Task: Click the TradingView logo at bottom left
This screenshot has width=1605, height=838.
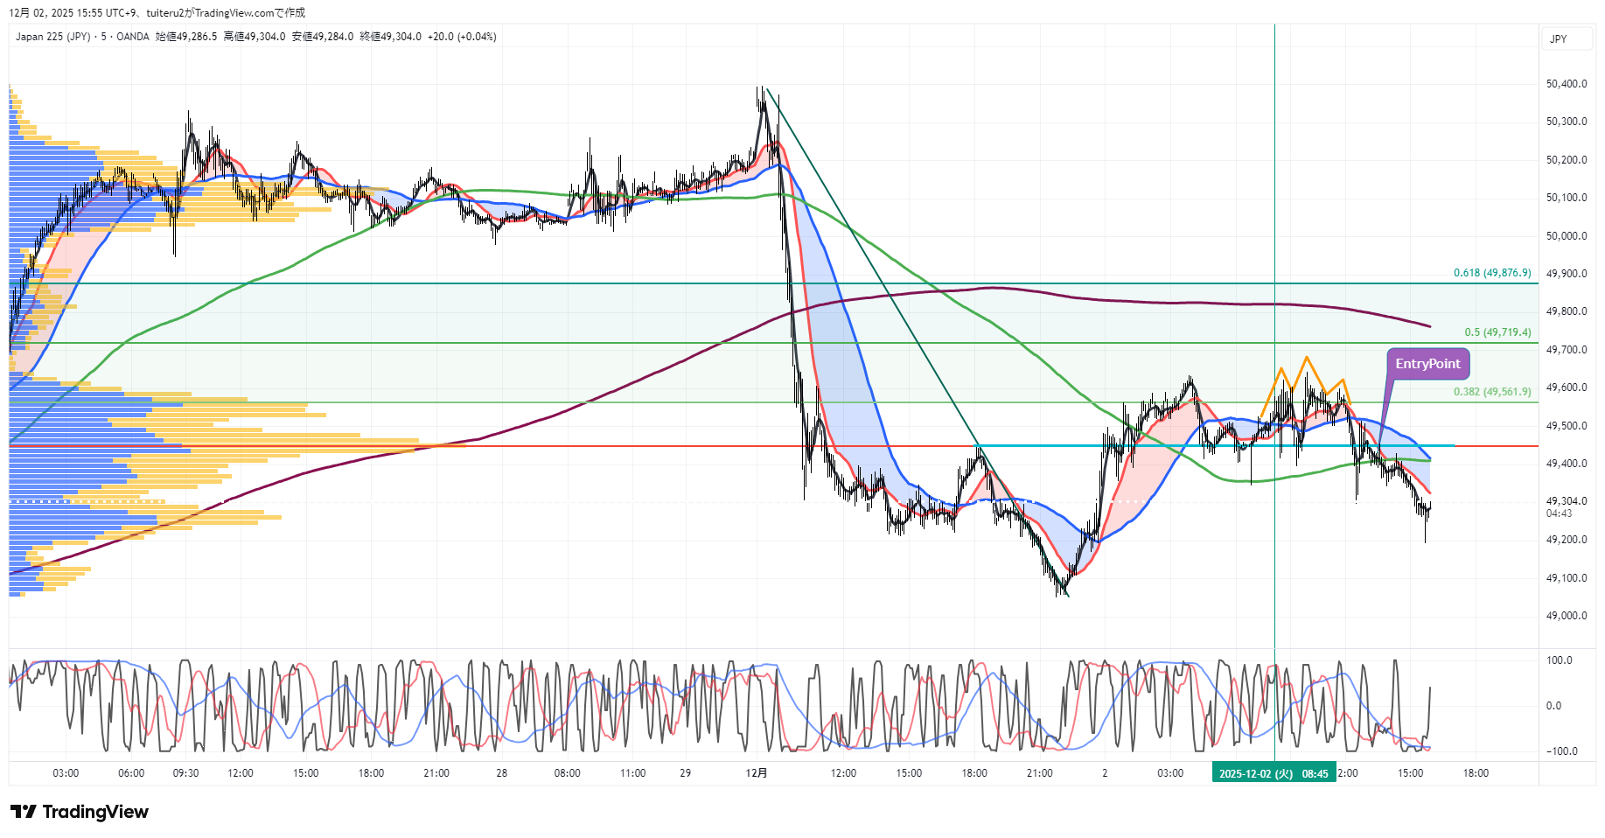Action: click(x=80, y=812)
